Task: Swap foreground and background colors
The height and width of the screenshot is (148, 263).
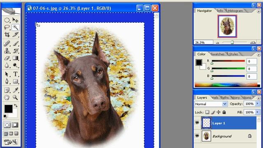Action: pyautogui.click(x=16, y=106)
